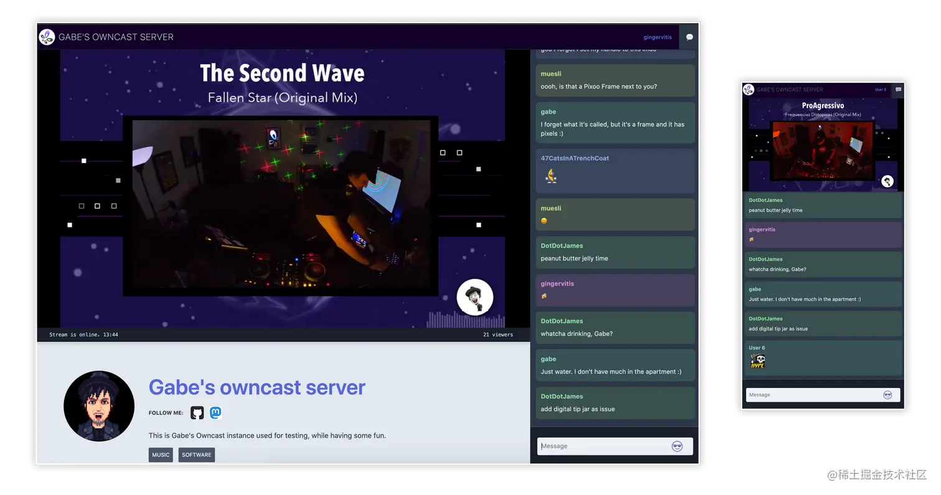Click the main video player in large window

click(x=283, y=188)
